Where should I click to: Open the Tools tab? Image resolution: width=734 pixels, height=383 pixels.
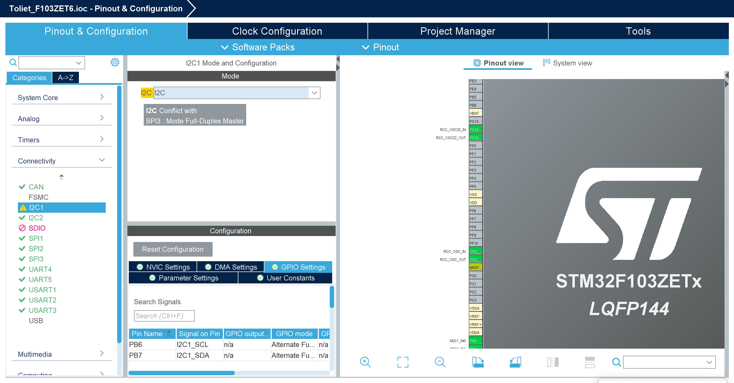coord(638,31)
